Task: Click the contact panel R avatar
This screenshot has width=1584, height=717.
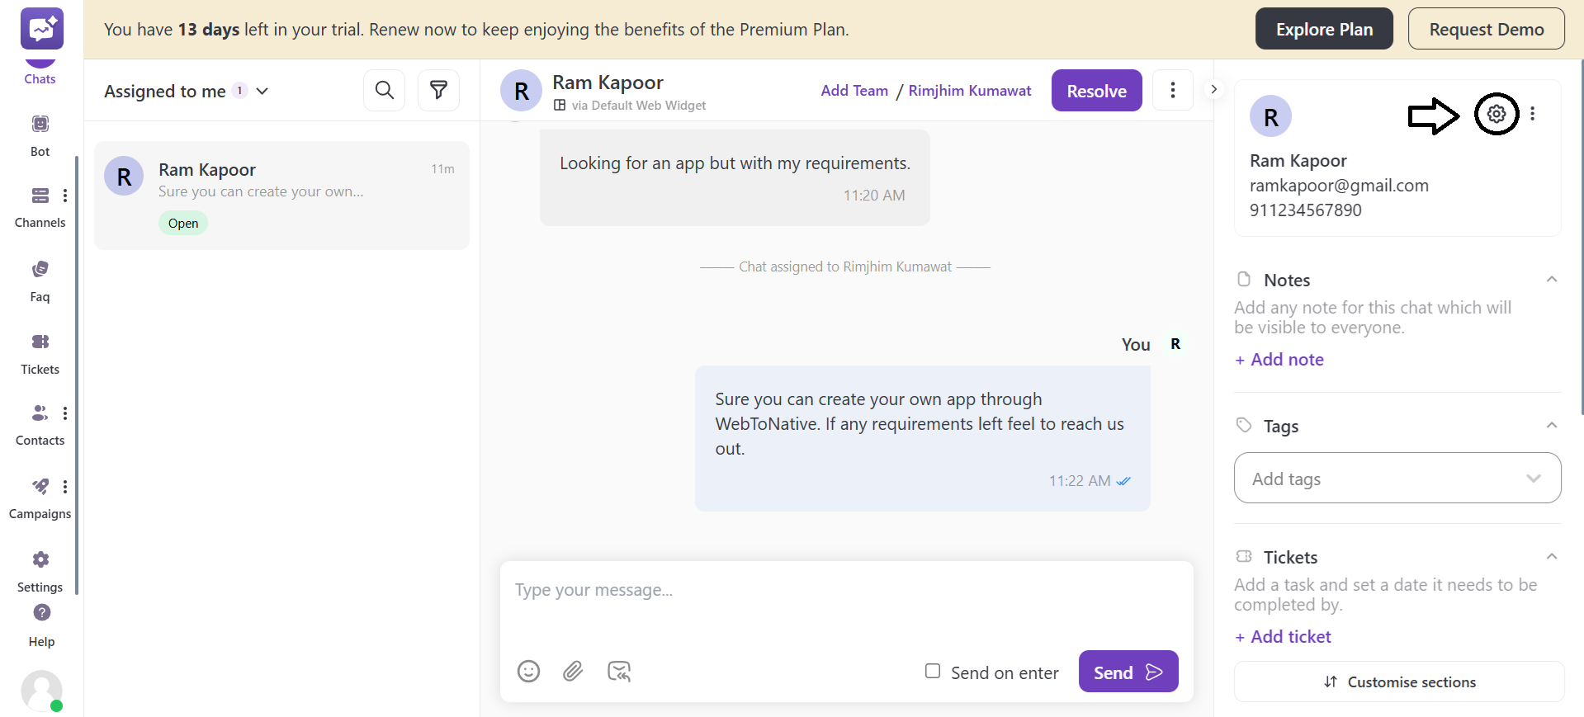Action: click(1270, 117)
